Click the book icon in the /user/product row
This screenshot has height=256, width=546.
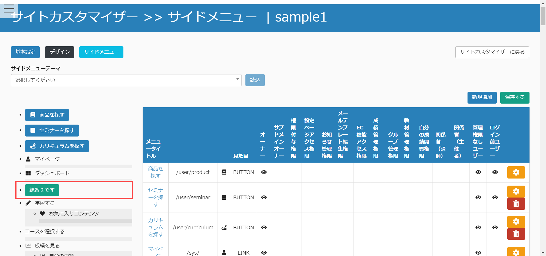pos(224,172)
